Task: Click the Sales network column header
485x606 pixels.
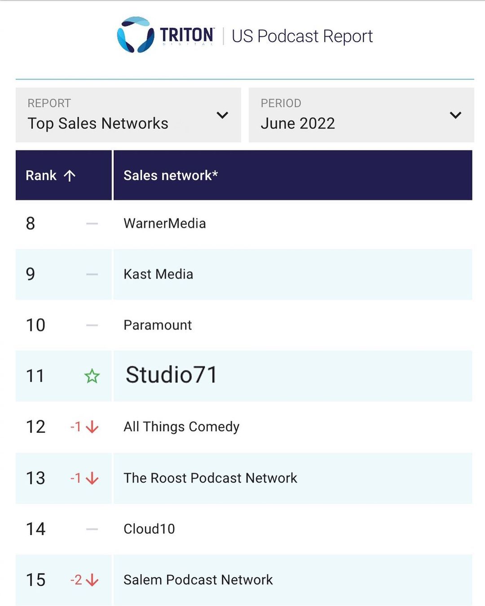Action: pos(171,176)
